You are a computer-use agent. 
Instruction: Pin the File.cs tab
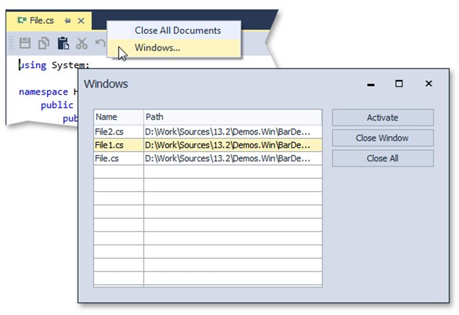click(68, 21)
